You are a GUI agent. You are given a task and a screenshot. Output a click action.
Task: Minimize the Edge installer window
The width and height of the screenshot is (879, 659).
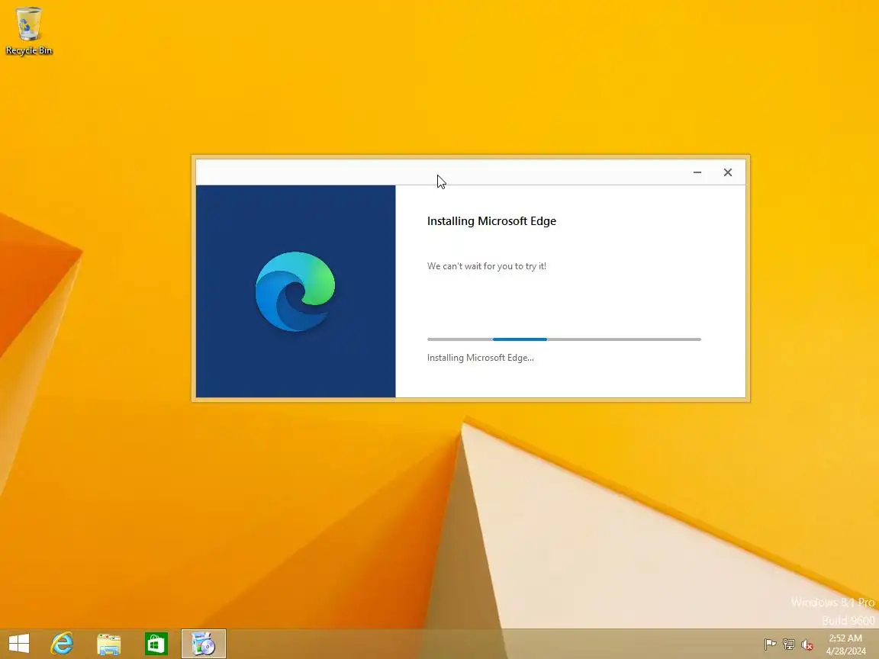[697, 172]
